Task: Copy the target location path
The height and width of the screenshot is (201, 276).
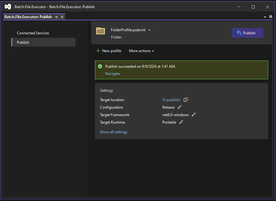Action: (186, 100)
